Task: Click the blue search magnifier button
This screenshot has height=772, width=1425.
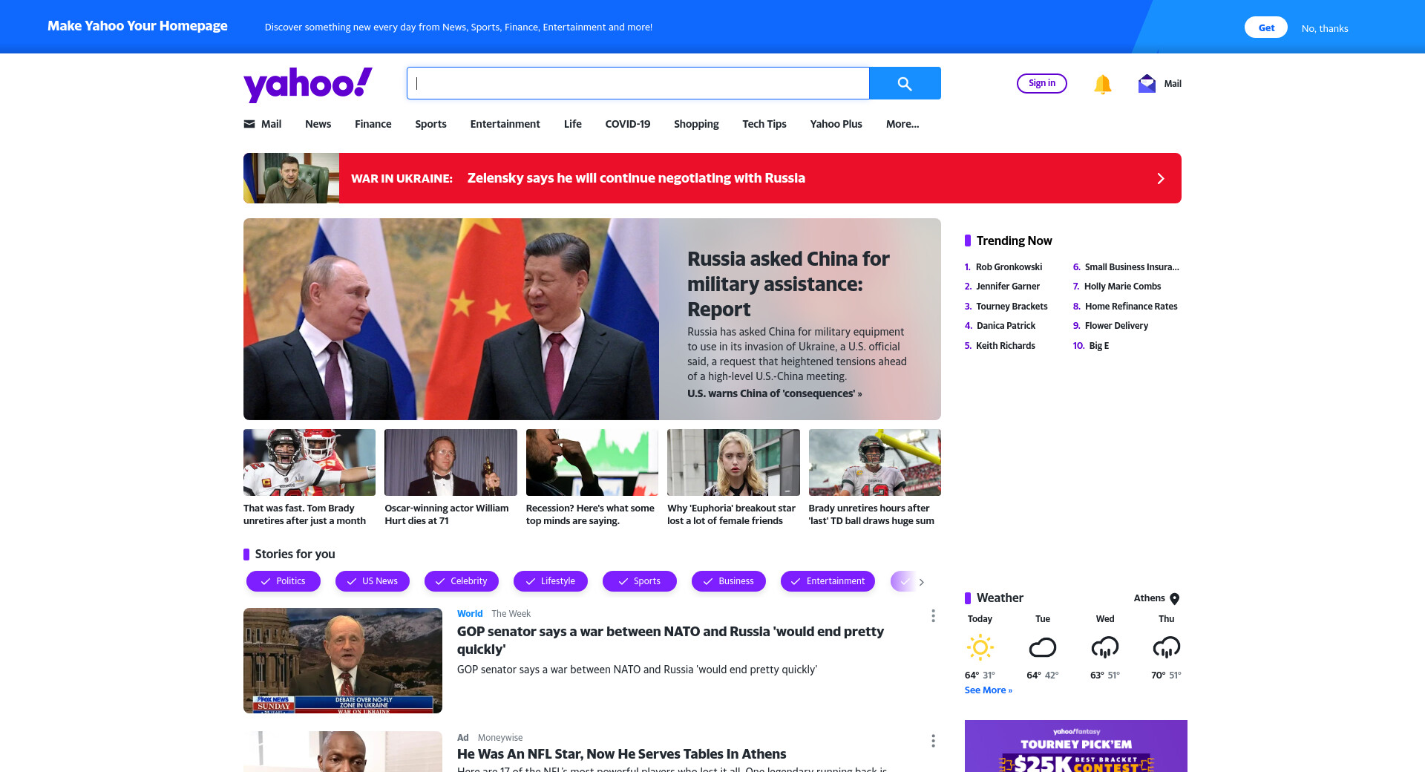Action: point(905,83)
